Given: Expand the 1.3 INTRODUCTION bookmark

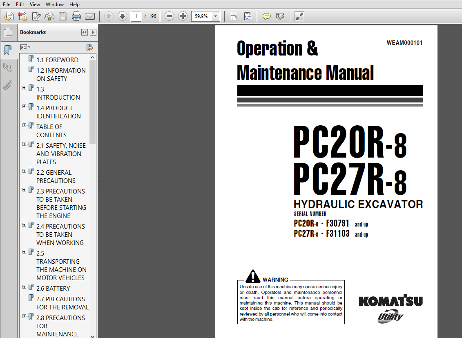Looking at the screenshot, I should tap(25, 88).
